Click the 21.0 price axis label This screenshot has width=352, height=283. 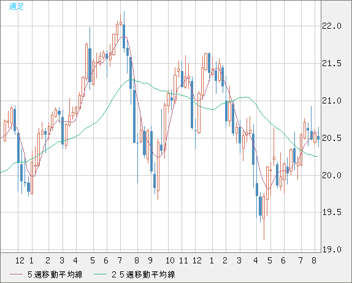pos(332,100)
